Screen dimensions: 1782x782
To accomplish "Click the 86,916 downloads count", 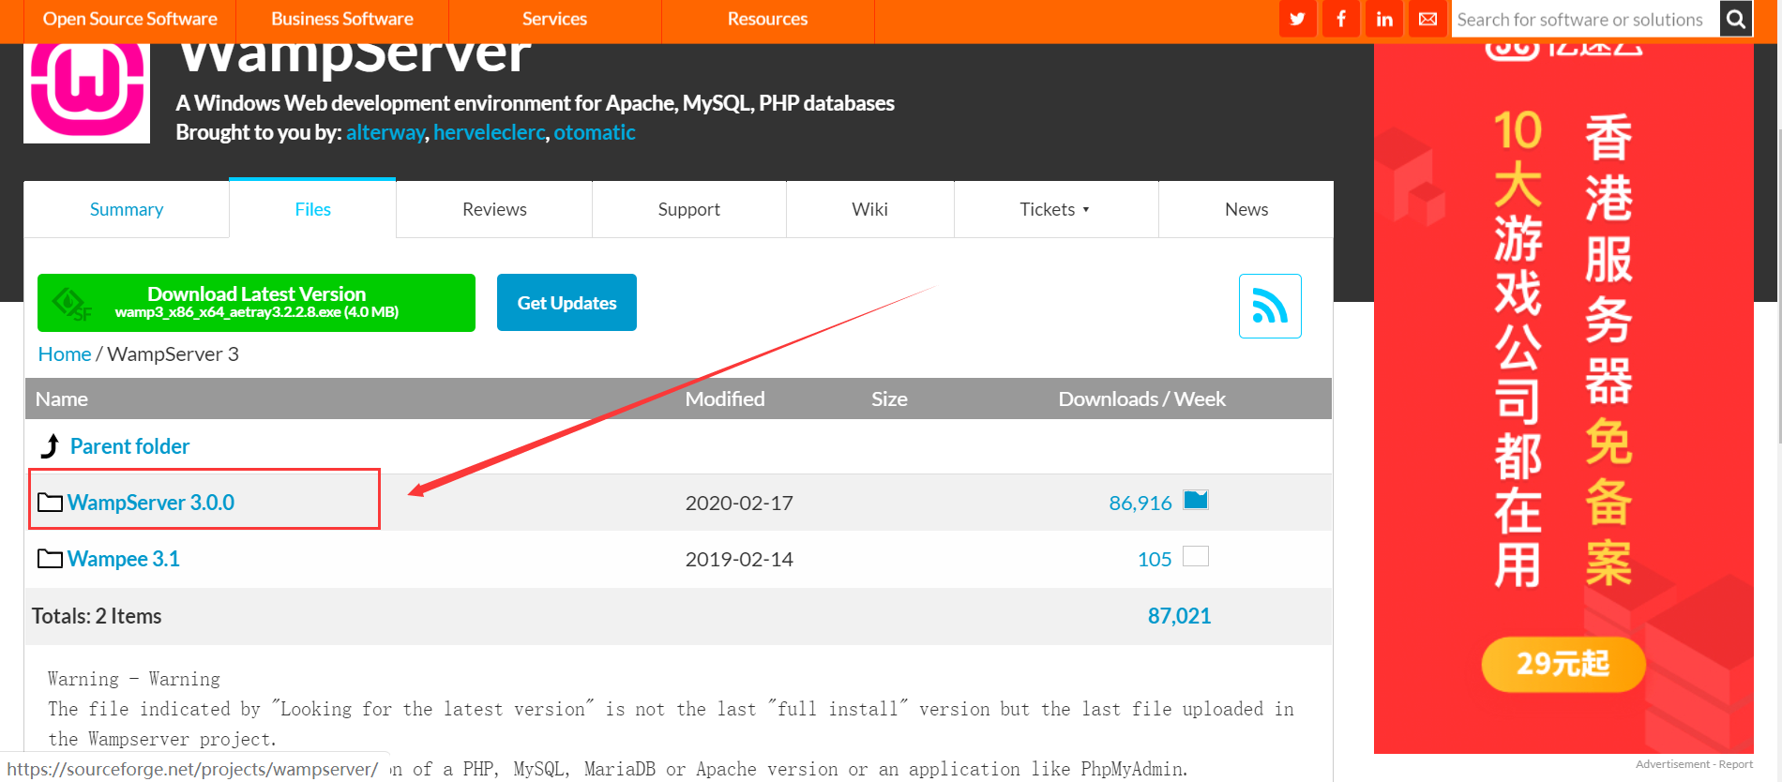I will 1140,503.
